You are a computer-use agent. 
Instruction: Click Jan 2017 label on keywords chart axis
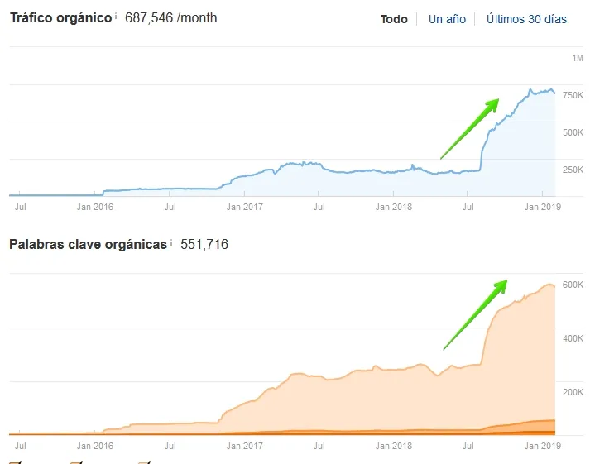(x=245, y=445)
